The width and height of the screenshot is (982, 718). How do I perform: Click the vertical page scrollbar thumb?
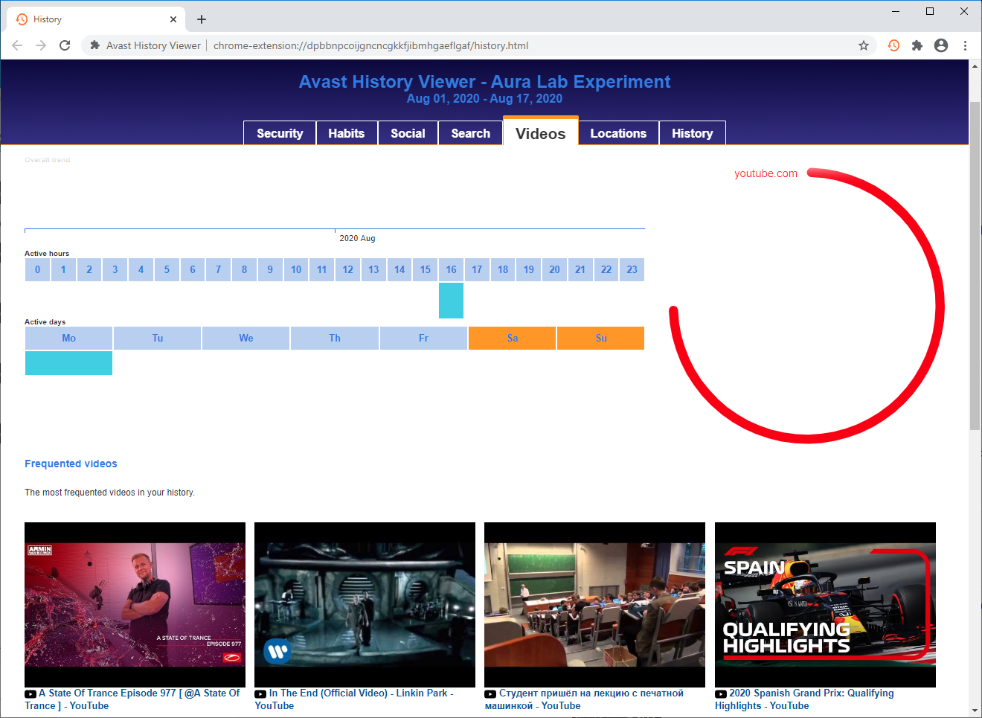point(975,266)
